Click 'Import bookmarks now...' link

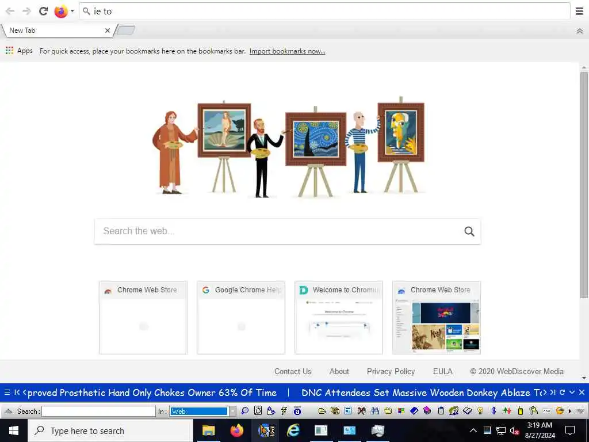click(x=288, y=51)
